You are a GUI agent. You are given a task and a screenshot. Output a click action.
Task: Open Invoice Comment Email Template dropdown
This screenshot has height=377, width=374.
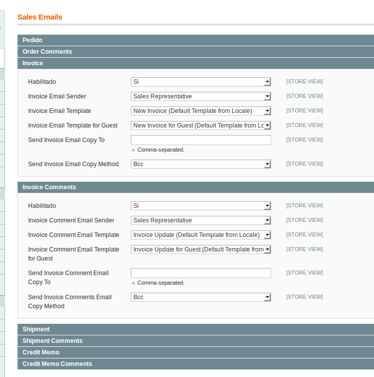pyautogui.click(x=201, y=235)
